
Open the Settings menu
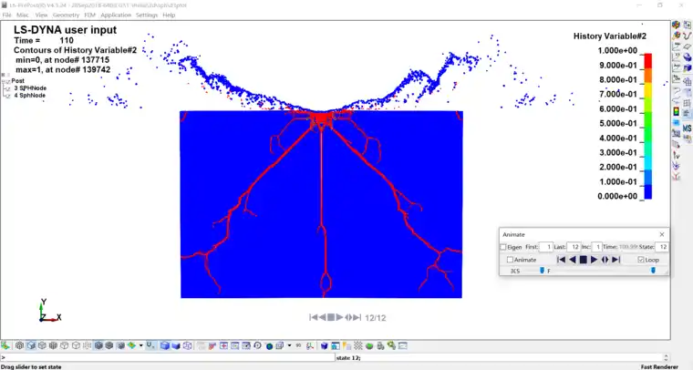[147, 15]
